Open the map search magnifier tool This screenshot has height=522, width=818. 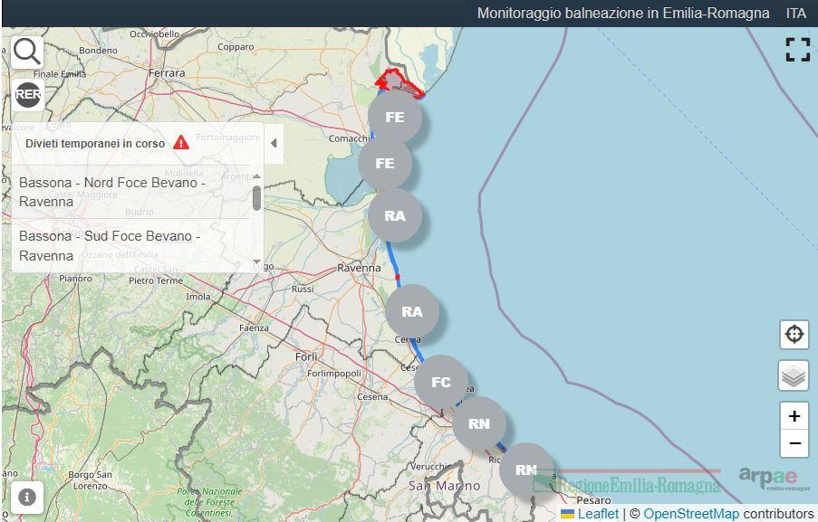pos(28,52)
